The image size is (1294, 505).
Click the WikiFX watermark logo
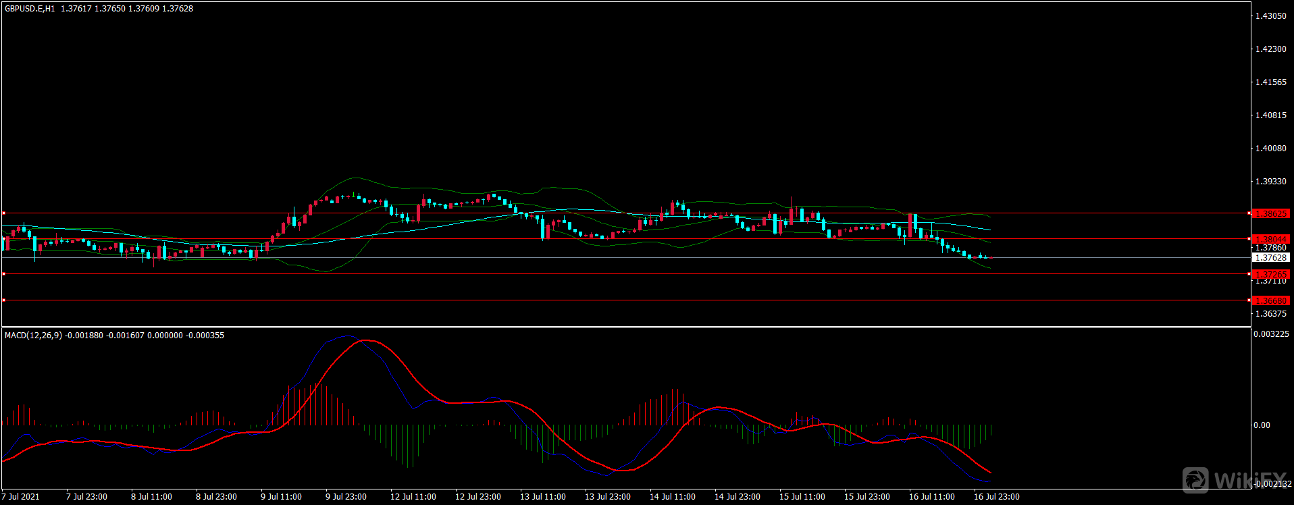click(1235, 480)
